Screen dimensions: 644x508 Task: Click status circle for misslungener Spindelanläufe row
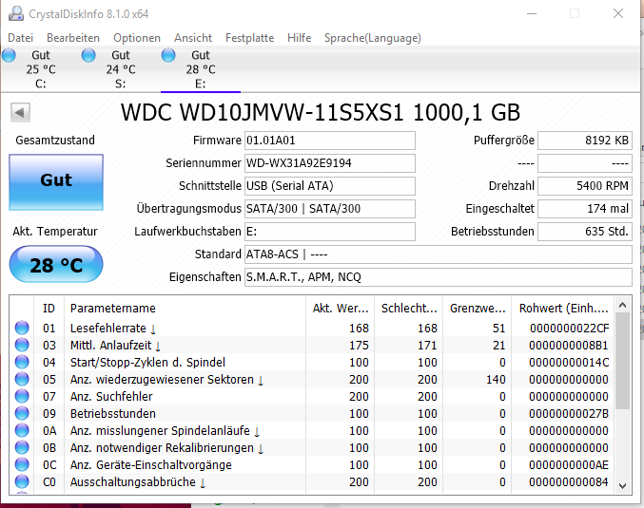(22, 430)
